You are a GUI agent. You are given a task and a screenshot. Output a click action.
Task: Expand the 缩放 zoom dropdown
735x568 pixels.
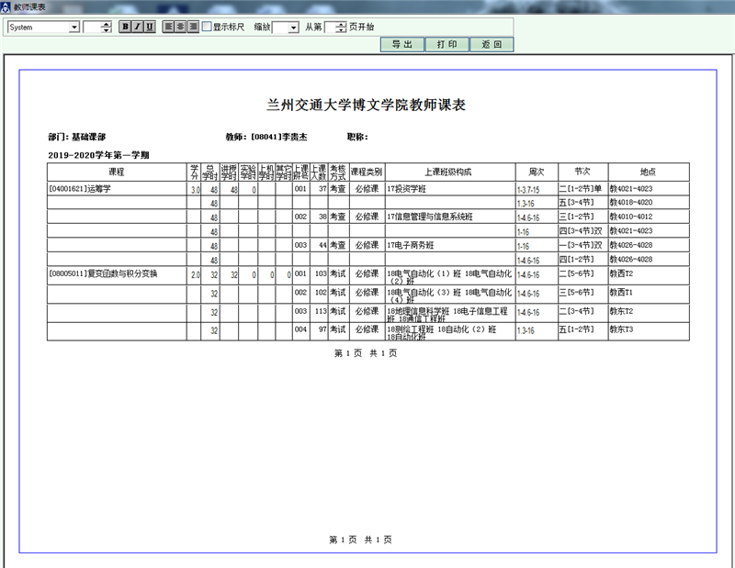tap(293, 28)
